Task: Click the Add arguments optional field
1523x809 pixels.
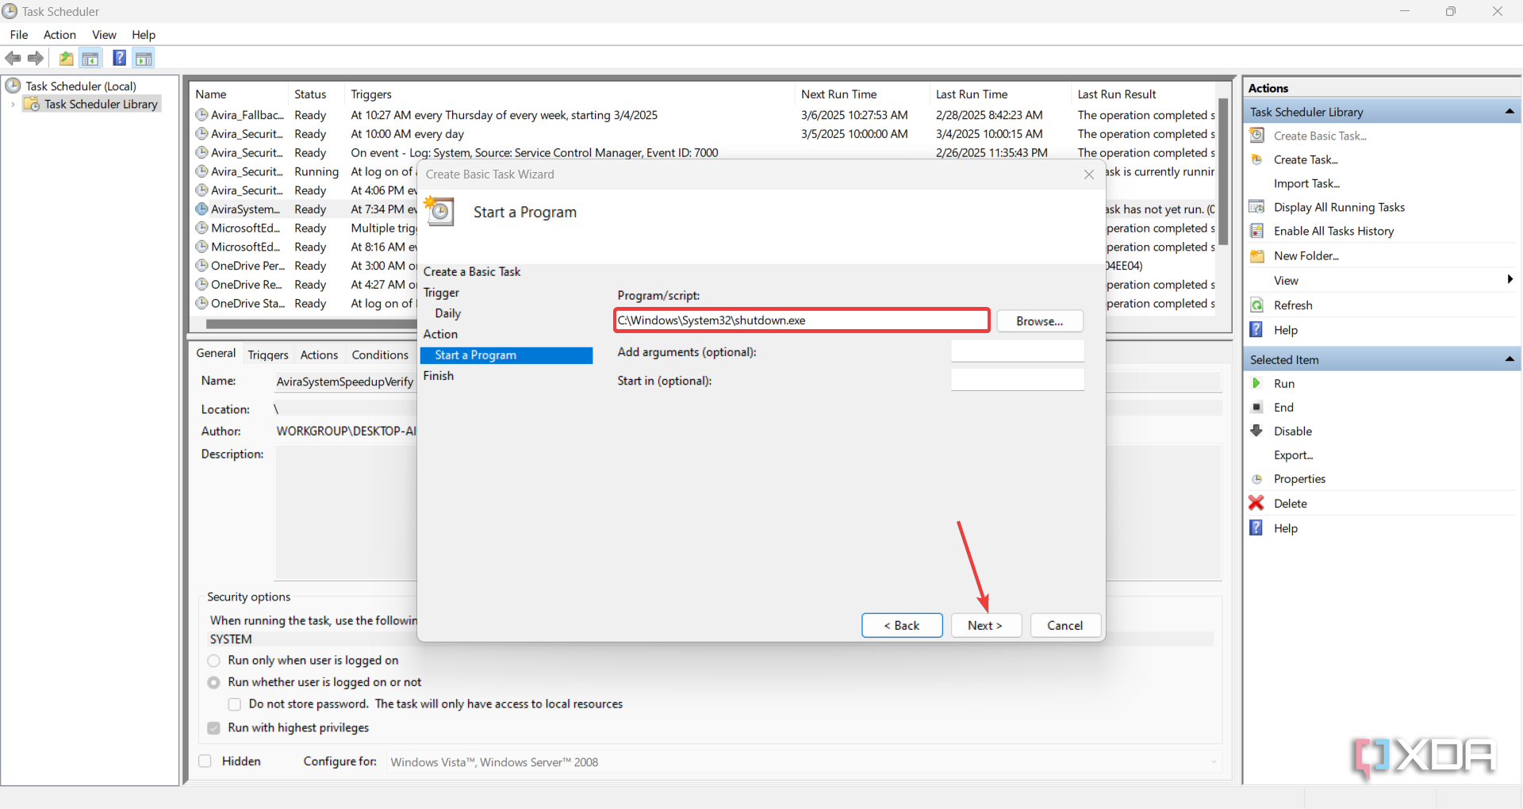Action: coord(1018,351)
